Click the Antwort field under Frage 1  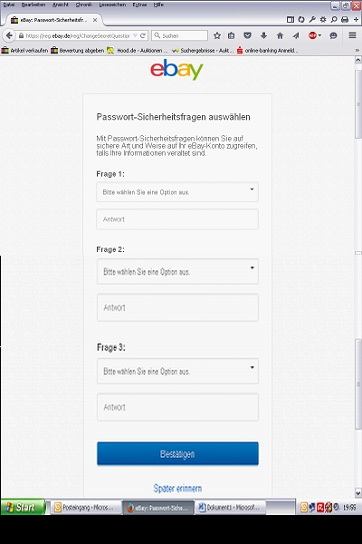tap(177, 219)
